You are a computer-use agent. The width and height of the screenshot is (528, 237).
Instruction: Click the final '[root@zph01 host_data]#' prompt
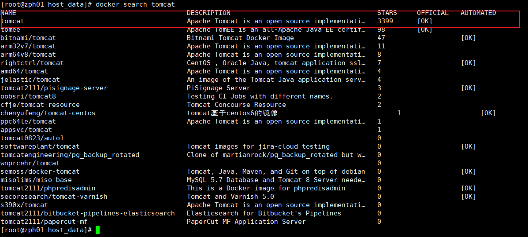46,230
